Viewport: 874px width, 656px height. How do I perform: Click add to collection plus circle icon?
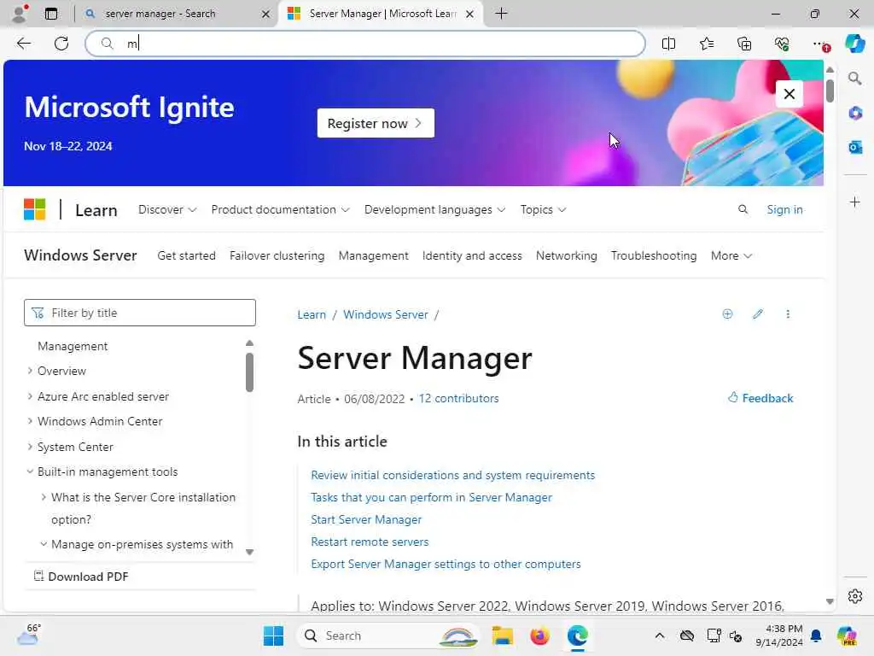(727, 314)
